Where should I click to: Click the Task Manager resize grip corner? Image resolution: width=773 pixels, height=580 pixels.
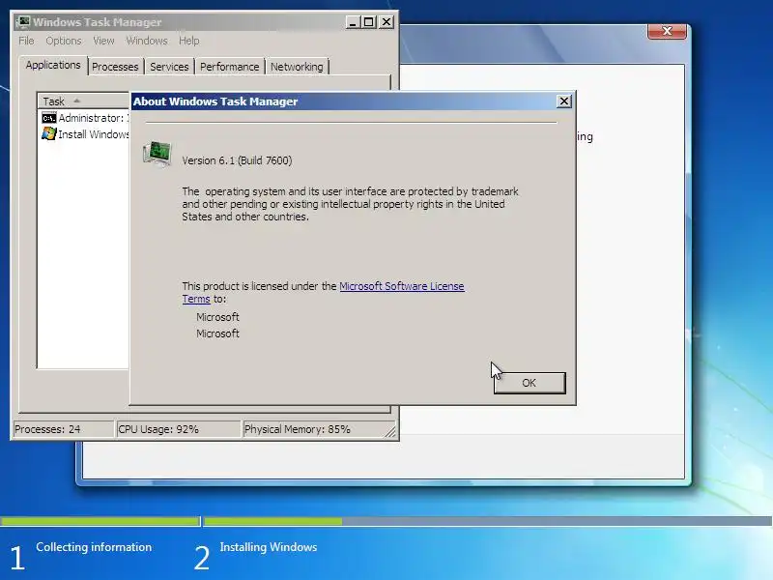pos(391,432)
